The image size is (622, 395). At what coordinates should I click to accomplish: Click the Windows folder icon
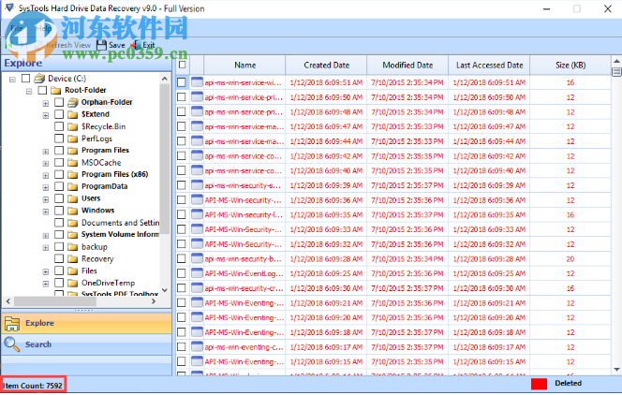(72, 211)
